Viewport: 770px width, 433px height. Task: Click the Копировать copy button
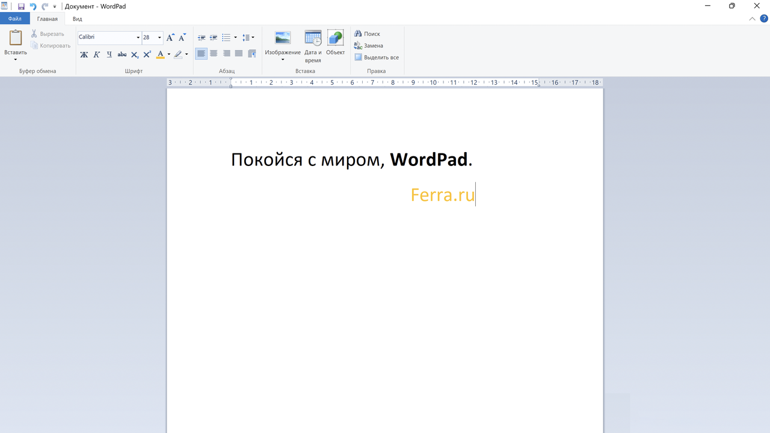point(51,46)
